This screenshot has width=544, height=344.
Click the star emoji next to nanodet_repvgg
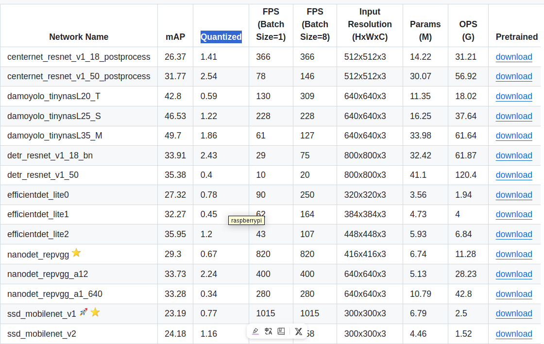(76, 253)
